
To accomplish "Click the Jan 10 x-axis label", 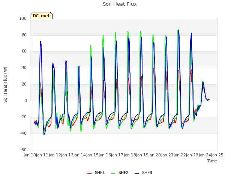I will click(30, 155).
